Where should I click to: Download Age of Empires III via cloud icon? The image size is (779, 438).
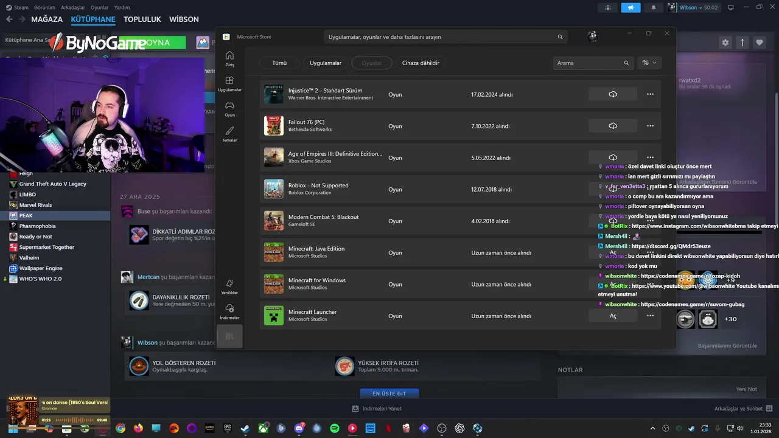click(613, 158)
